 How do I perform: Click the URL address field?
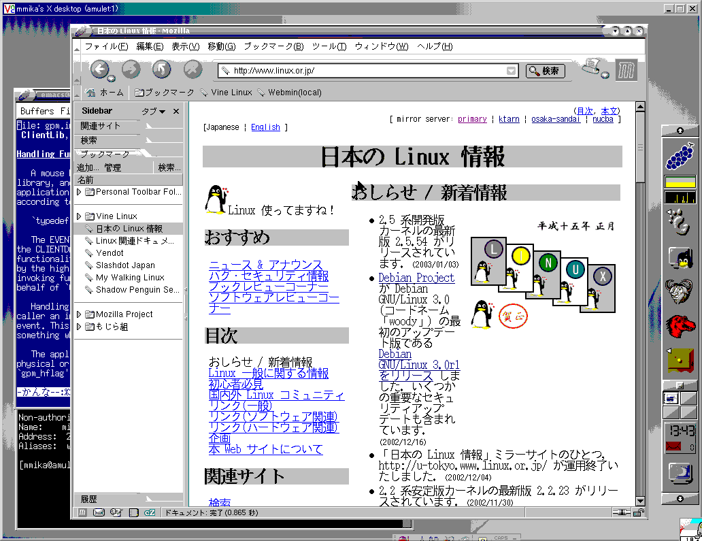[x=369, y=71]
